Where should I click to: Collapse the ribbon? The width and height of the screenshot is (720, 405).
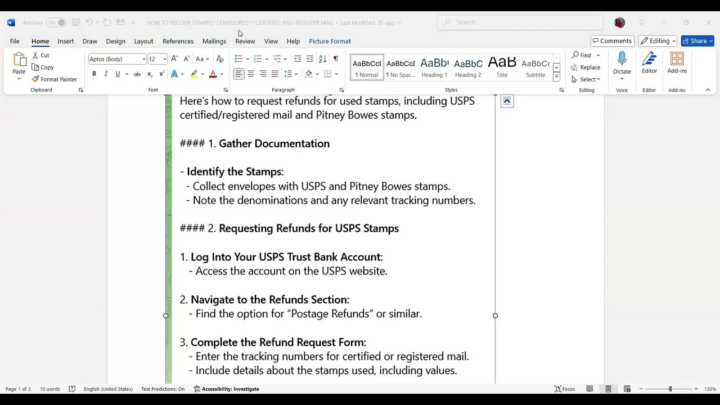point(708,90)
